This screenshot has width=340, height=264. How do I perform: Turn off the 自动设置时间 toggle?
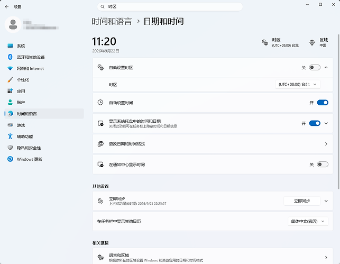point(323,103)
